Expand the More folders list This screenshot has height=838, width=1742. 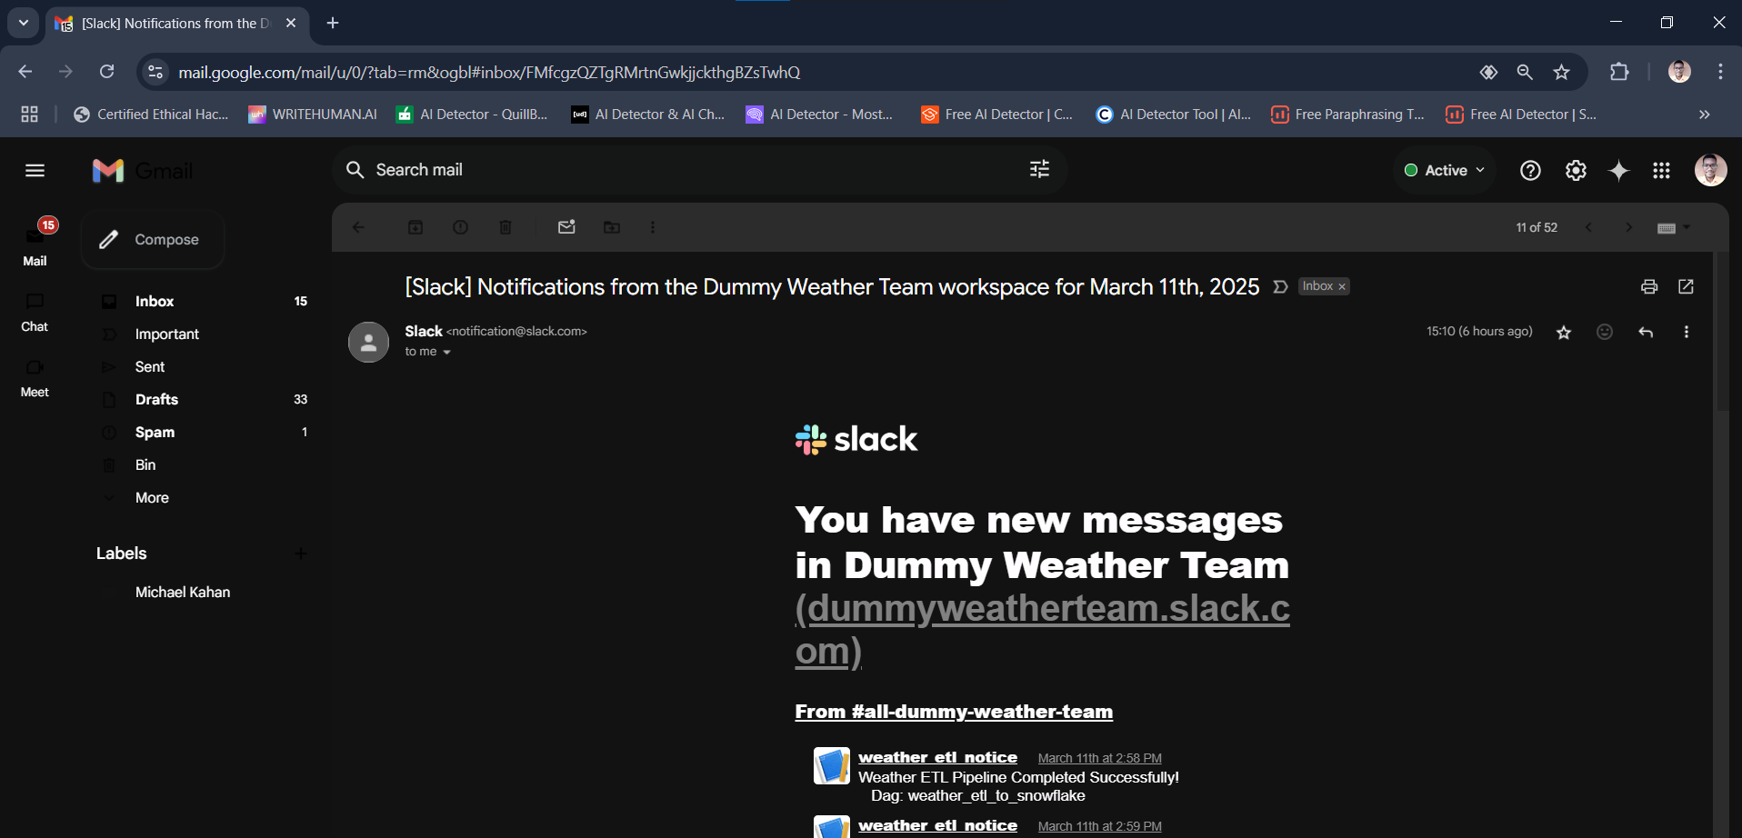tap(152, 497)
